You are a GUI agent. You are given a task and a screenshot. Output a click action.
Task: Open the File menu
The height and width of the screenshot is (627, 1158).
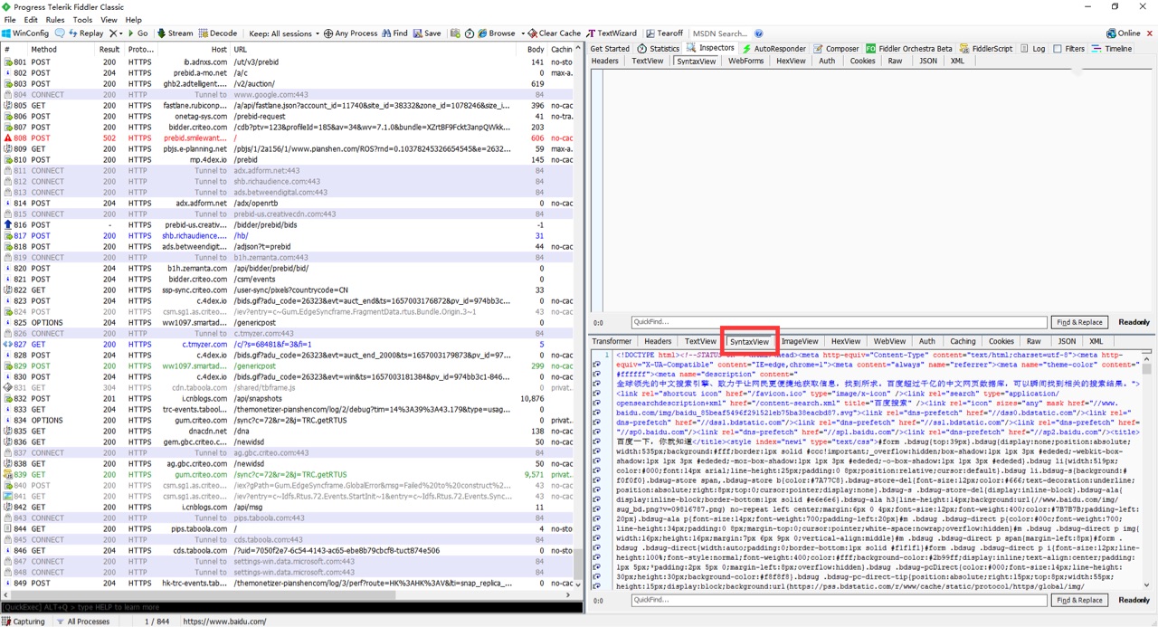10,19
